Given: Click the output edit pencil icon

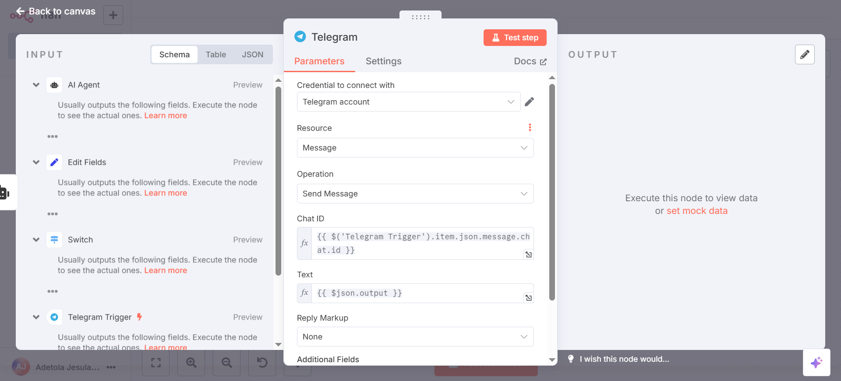Looking at the screenshot, I should 805,55.
